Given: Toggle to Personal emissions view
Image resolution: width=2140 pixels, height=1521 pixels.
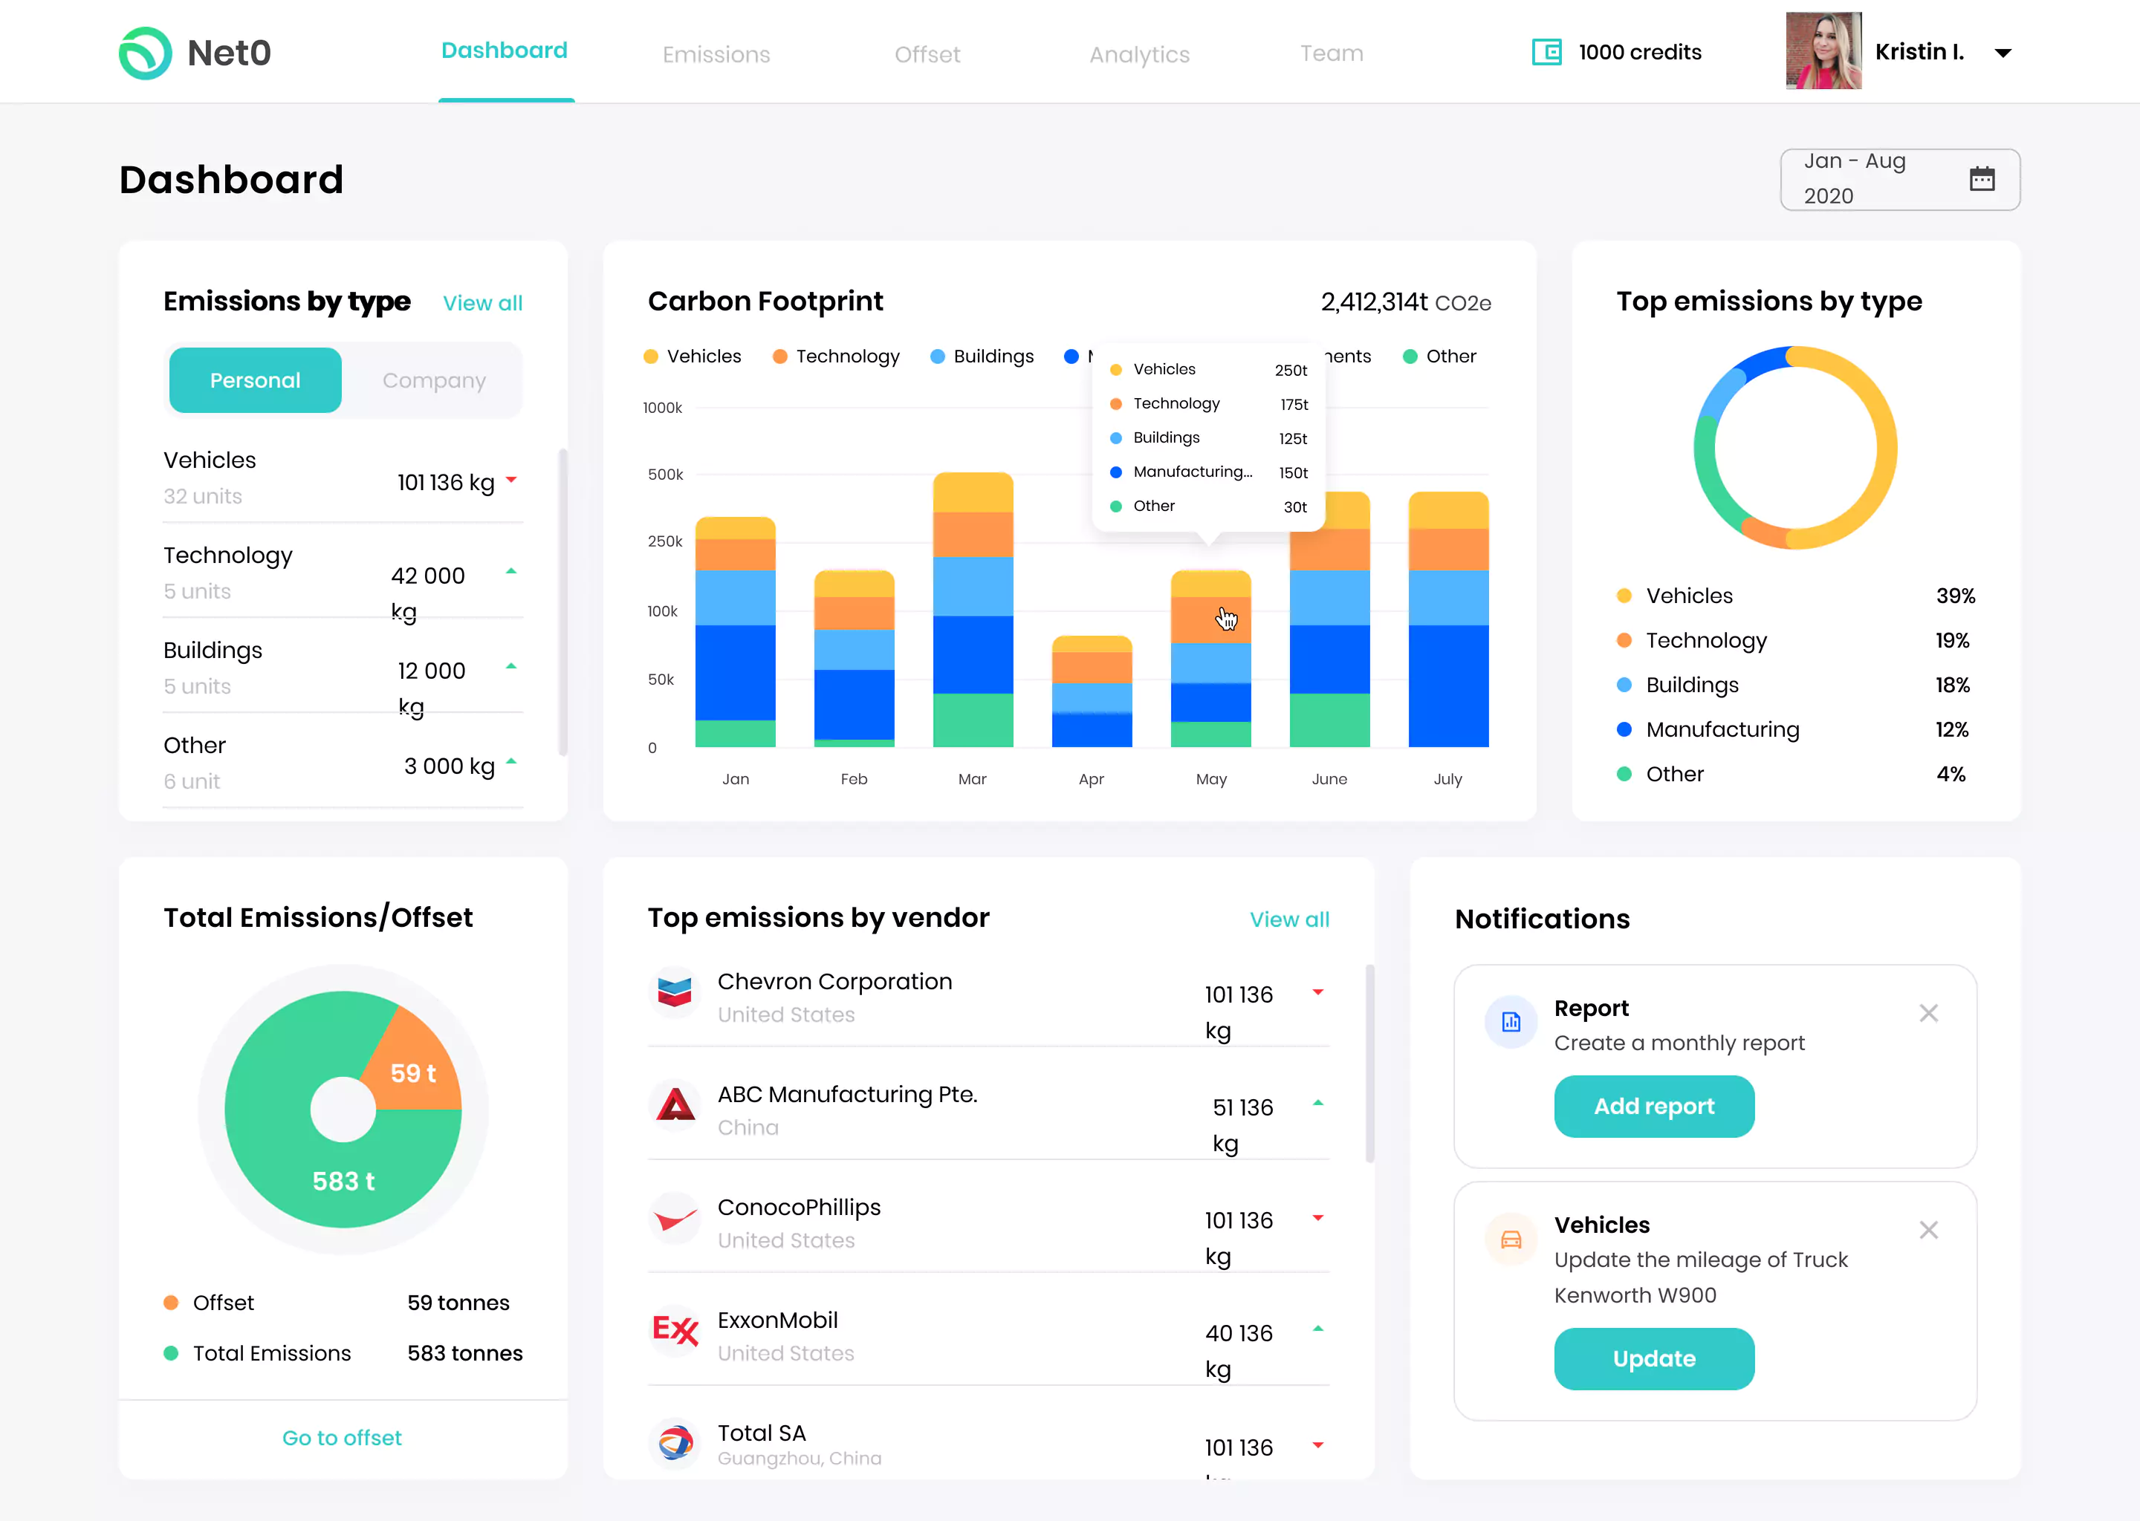Looking at the screenshot, I should coord(253,379).
